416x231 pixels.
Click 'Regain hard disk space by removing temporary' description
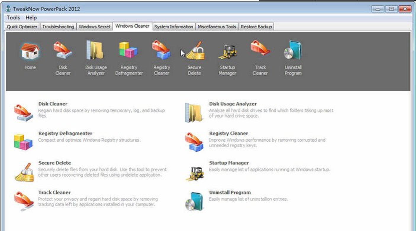coord(101,113)
